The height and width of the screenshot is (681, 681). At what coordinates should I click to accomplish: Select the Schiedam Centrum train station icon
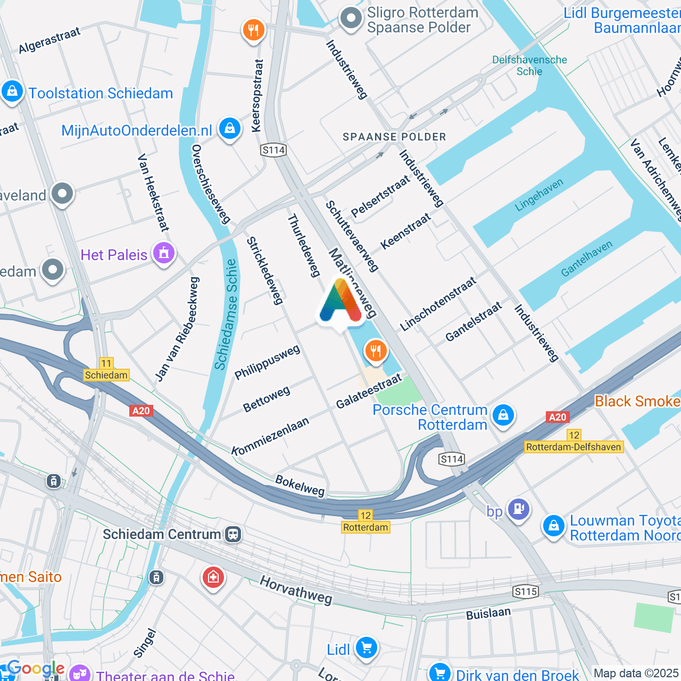[x=233, y=534]
